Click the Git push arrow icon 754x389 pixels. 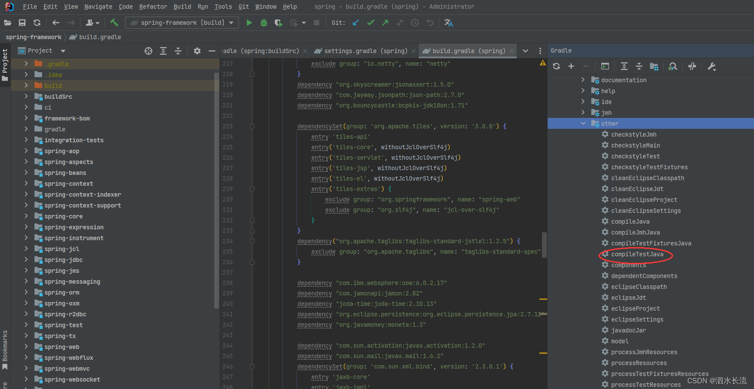(x=385, y=23)
